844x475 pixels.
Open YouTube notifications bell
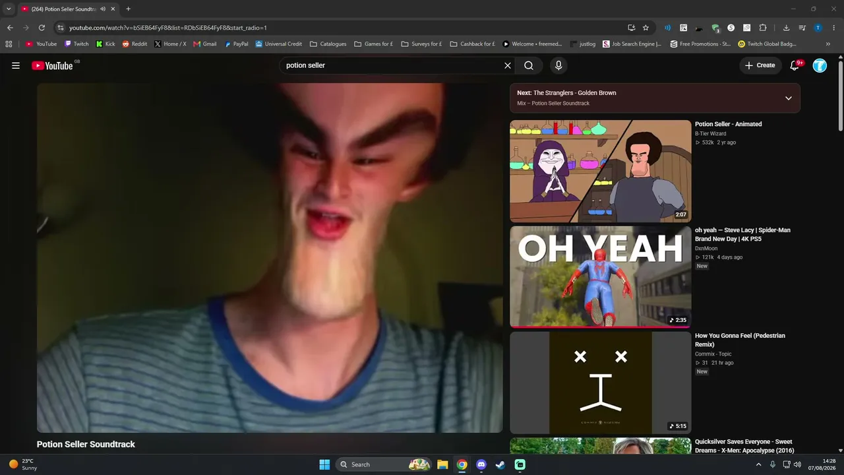point(795,65)
